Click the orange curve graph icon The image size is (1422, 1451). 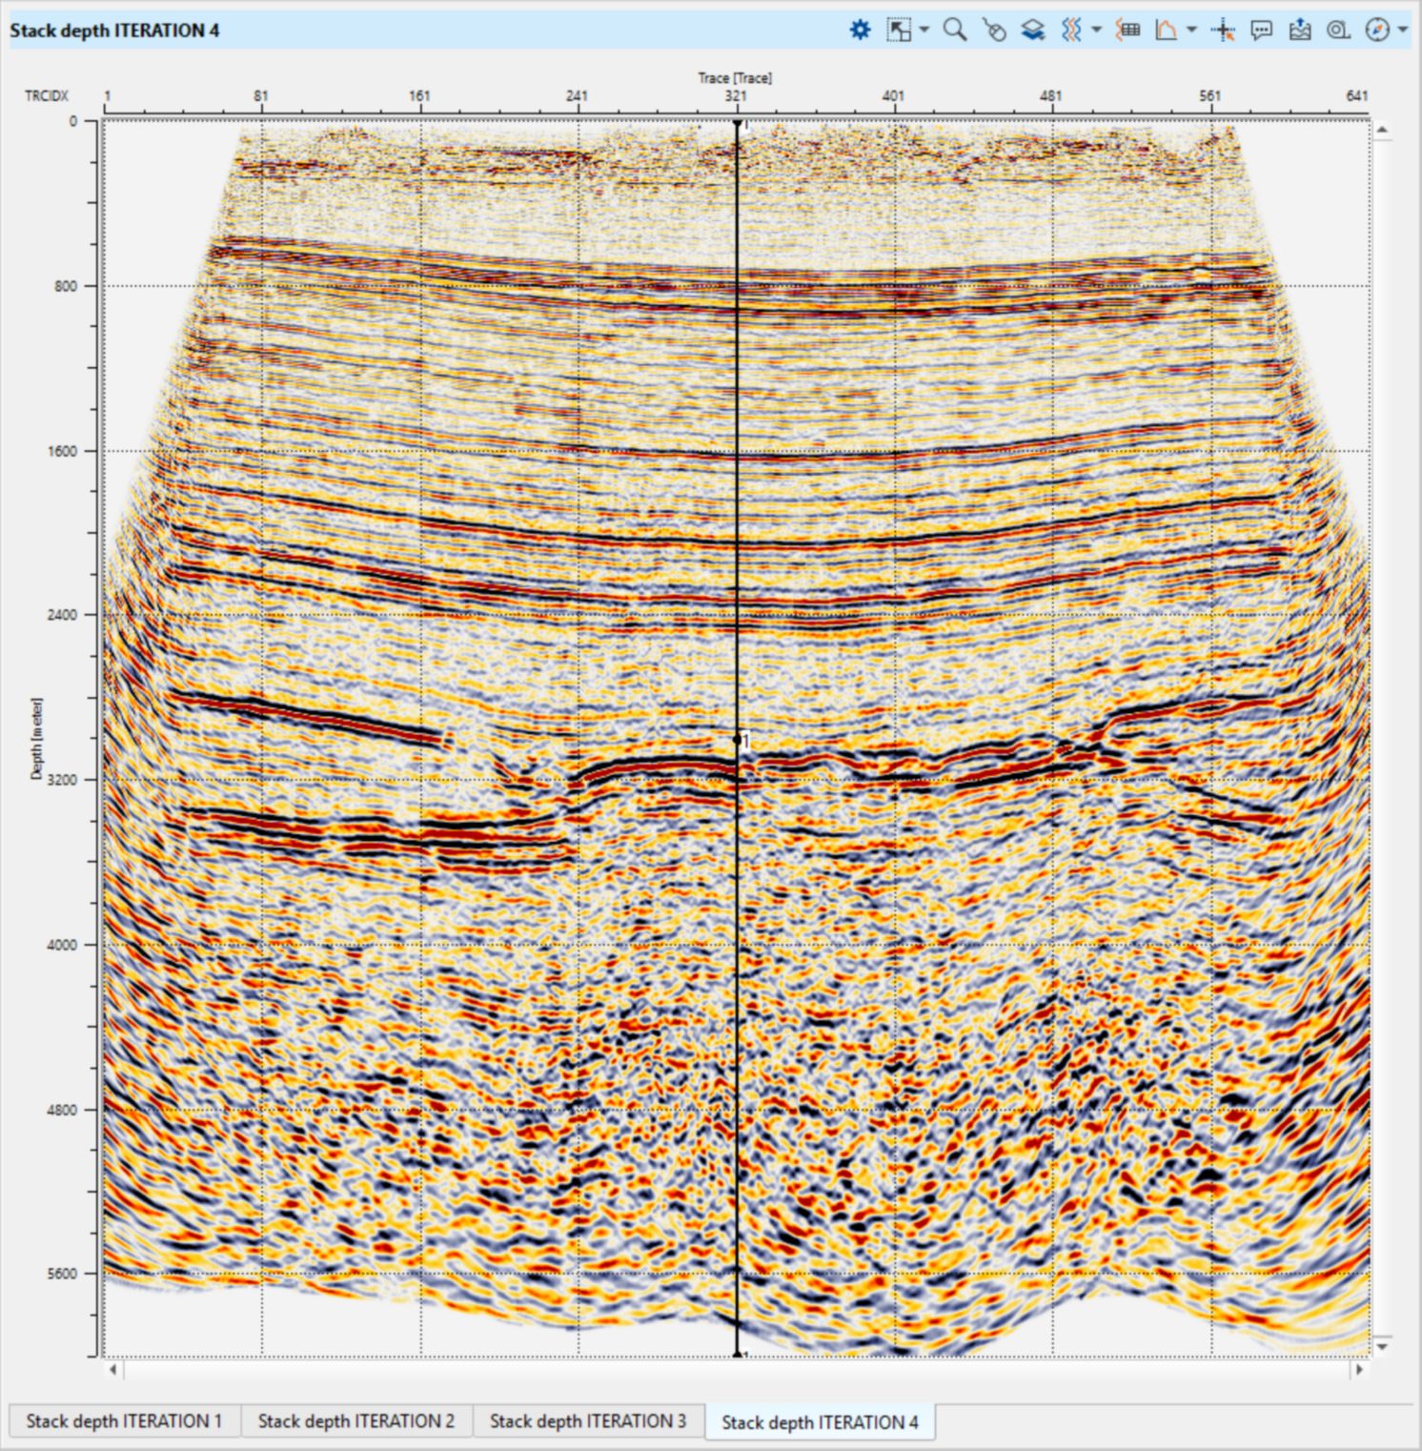pos(1166,31)
